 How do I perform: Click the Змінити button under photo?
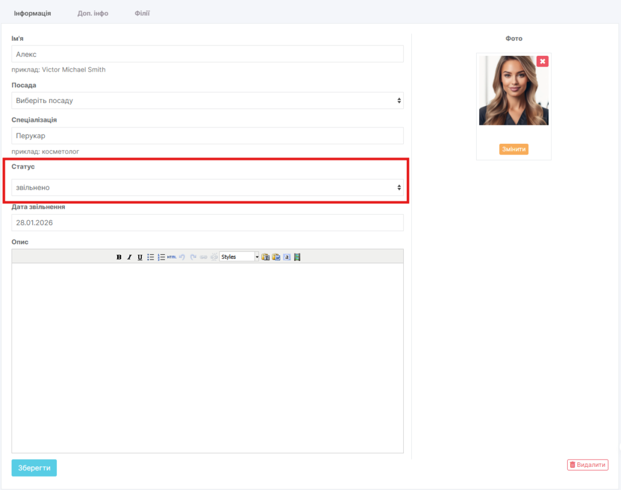click(514, 149)
